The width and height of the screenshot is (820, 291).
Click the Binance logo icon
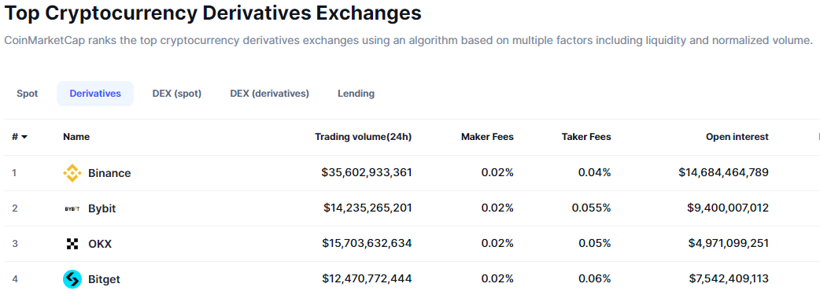(72, 173)
